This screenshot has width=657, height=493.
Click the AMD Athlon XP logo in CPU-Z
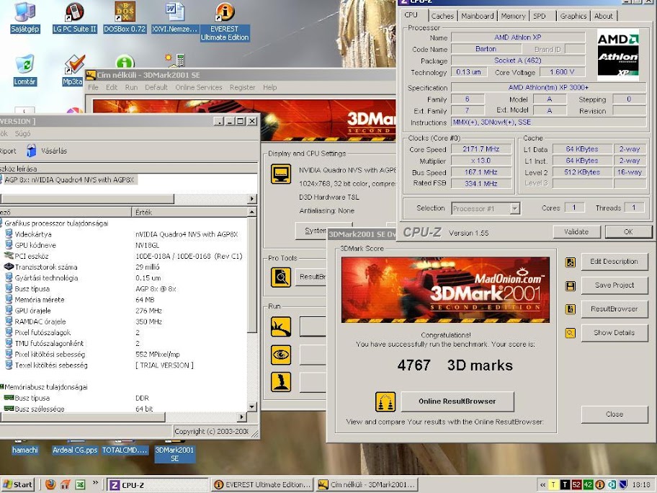point(618,55)
